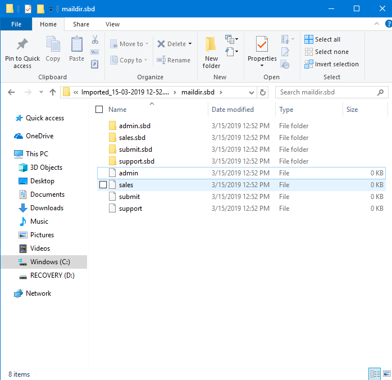
Task: Click Select none in ribbon
Action: tap(326, 52)
